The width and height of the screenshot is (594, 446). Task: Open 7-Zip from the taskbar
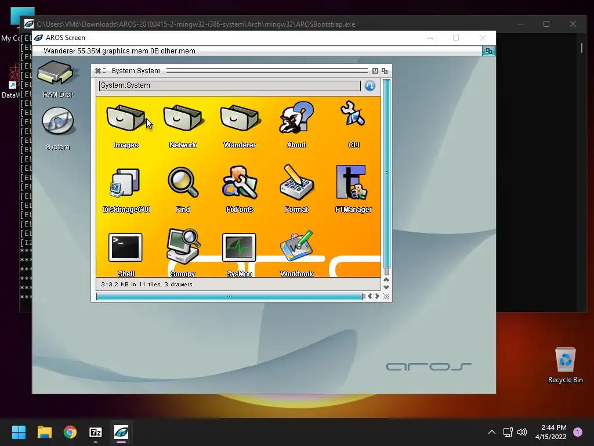pyautogui.click(x=96, y=432)
